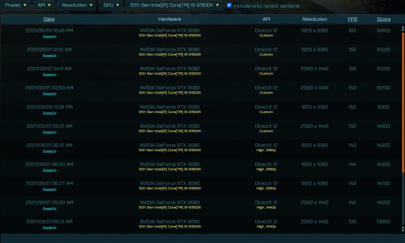This screenshot has width=405, height=243.
Task: Click the 2021/09/21 03:50 AM date
Action: tap(49, 88)
